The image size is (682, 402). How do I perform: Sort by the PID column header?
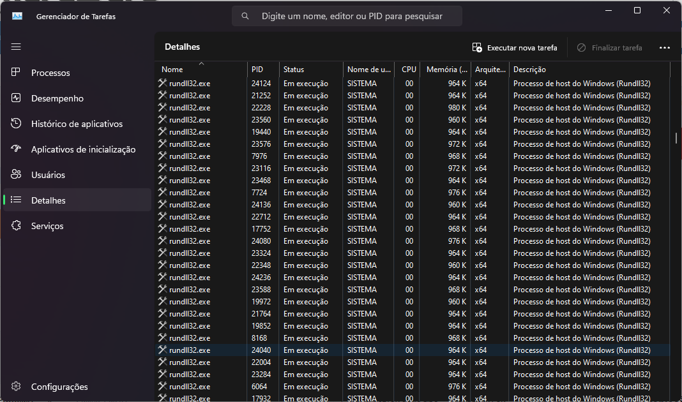coord(263,69)
